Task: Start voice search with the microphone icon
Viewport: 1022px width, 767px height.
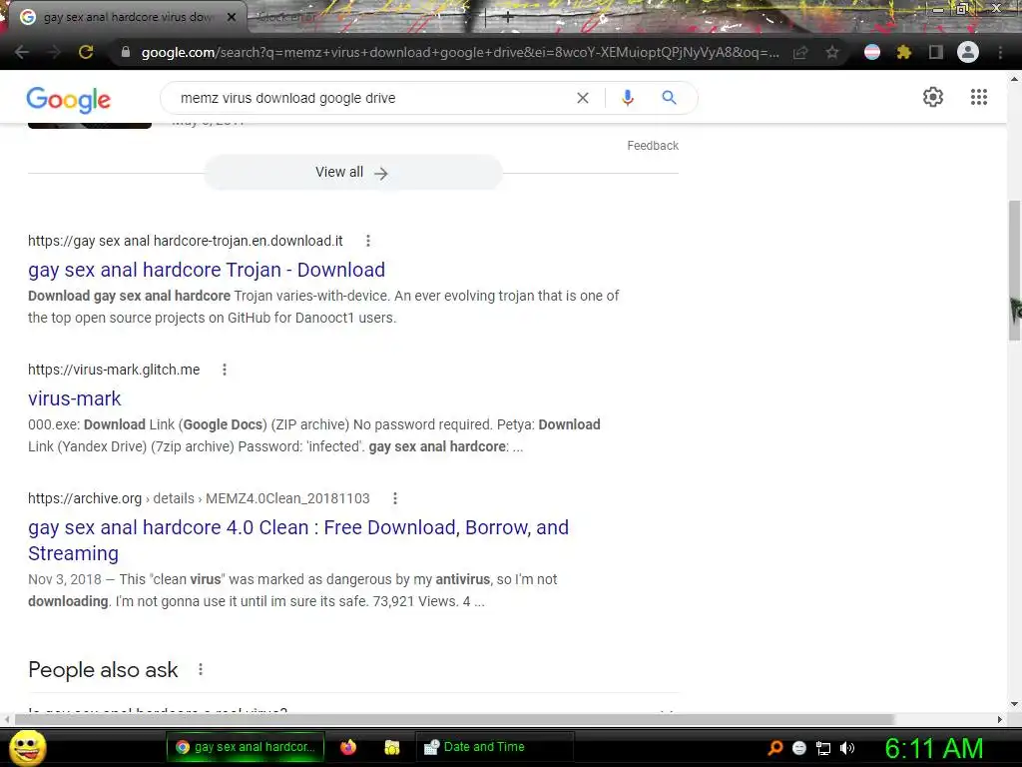Action: click(628, 98)
